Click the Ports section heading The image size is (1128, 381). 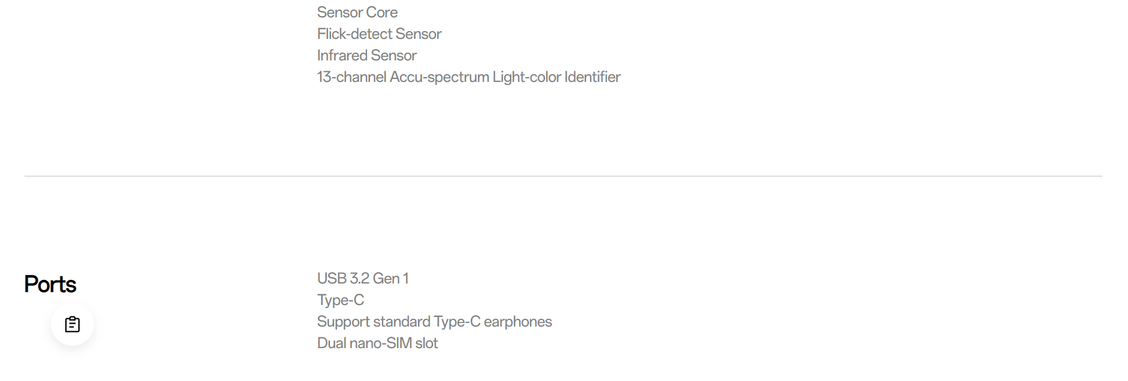(x=50, y=284)
